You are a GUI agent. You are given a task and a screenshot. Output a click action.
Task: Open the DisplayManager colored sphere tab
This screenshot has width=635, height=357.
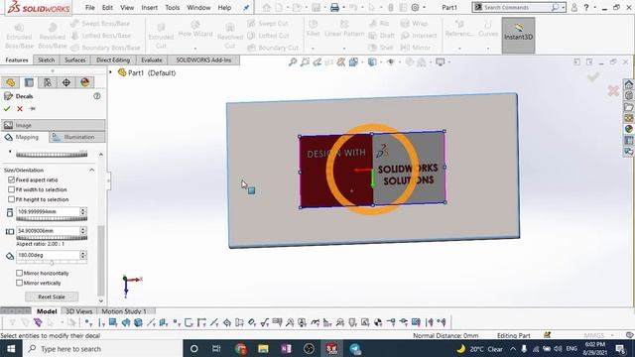(84, 82)
